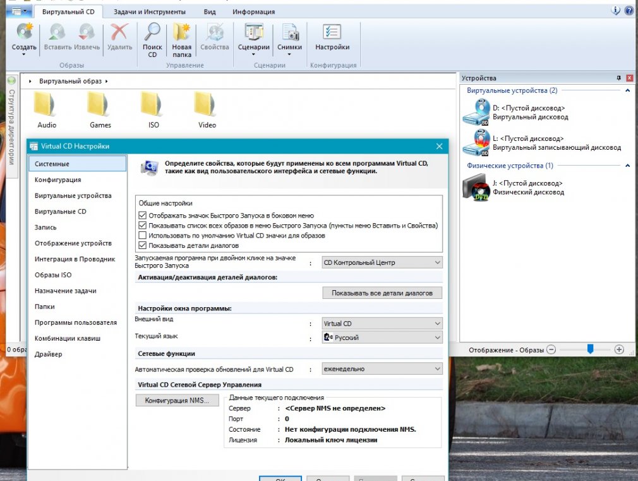Click the Извлечь (Eject) image icon
Image resolution: width=638 pixels, height=481 pixels.
pyautogui.click(x=87, y=33)
